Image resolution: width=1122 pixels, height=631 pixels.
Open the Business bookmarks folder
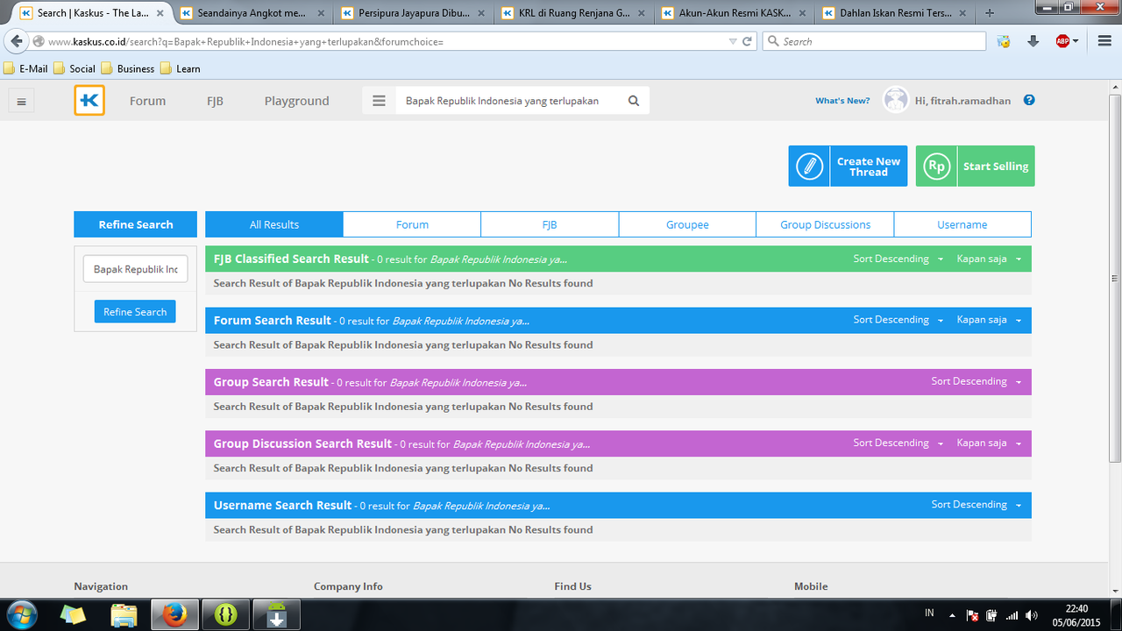click(128, 68)
